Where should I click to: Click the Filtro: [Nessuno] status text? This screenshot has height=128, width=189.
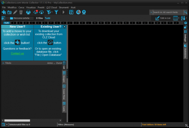tap(66, 125)
